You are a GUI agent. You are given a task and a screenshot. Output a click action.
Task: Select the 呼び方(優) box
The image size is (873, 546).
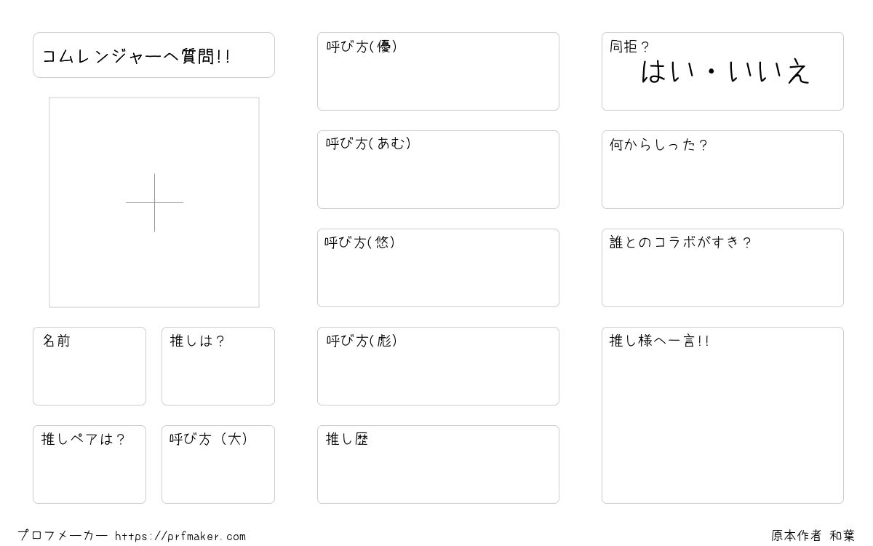pyautogui.click(x=438, y=71)
